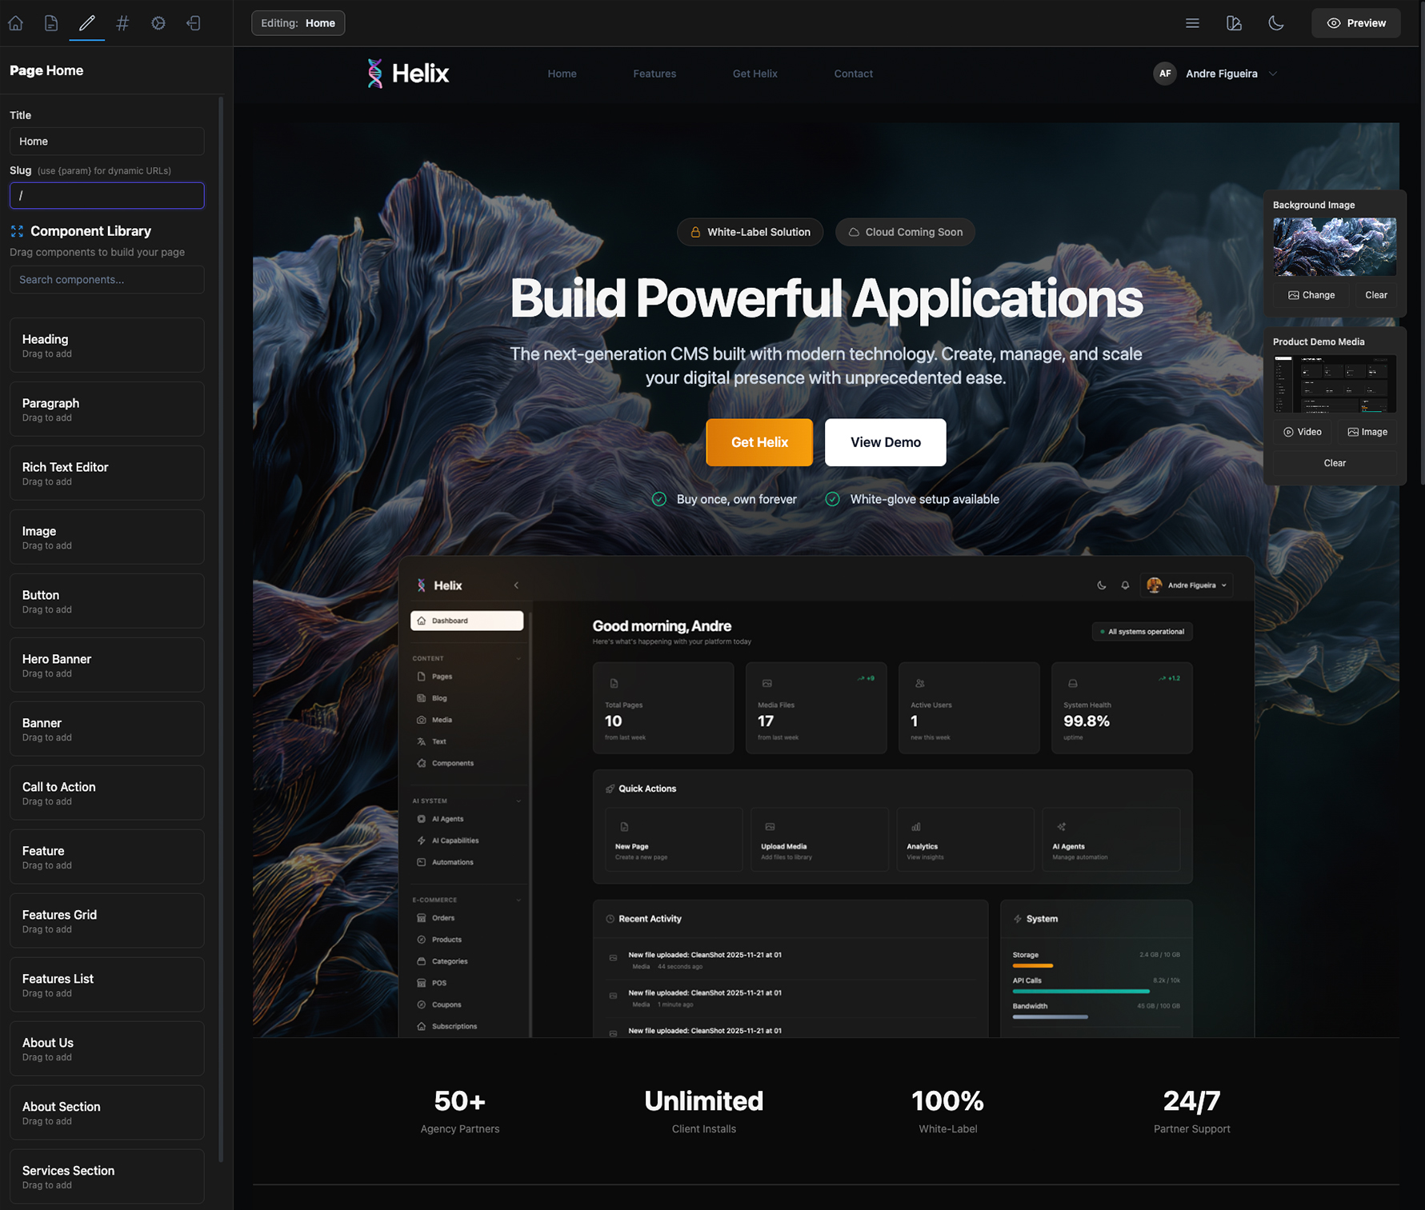Viewport: 1425px width, 1210px height.
Task: Open the pages document icon in the editor toolbar
Action: (51, 23)
